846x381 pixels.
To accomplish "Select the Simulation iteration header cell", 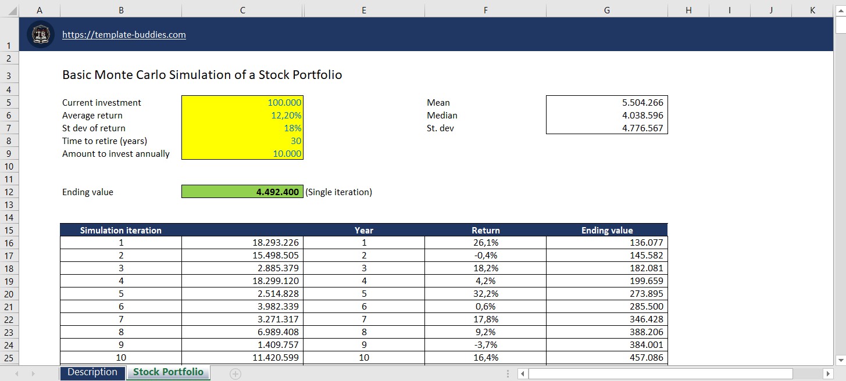I will (x=120, y=230).
